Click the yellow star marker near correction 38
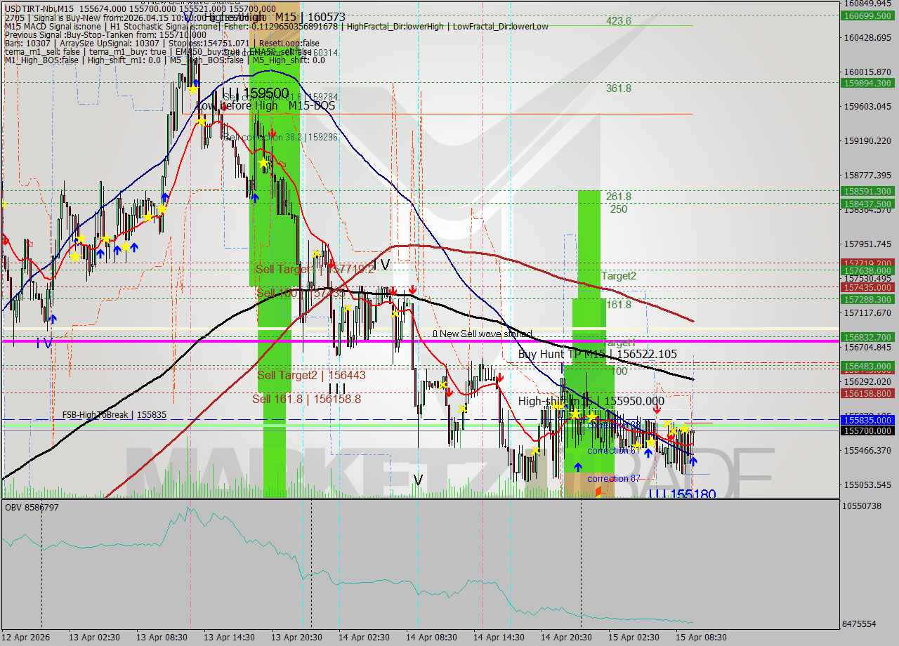 (591, 416)
